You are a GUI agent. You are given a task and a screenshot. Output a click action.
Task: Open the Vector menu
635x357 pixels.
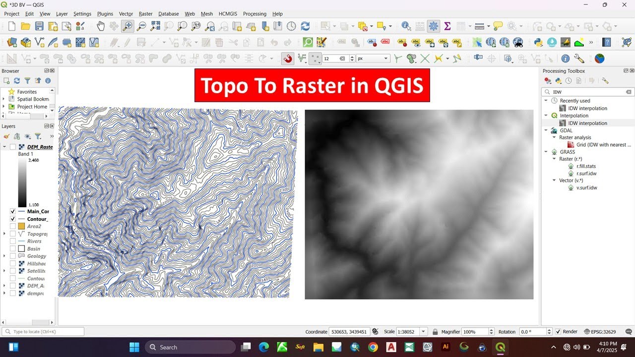pos(126,14)
